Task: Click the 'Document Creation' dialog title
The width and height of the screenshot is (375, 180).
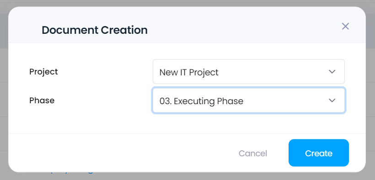Action: point(95,30)
